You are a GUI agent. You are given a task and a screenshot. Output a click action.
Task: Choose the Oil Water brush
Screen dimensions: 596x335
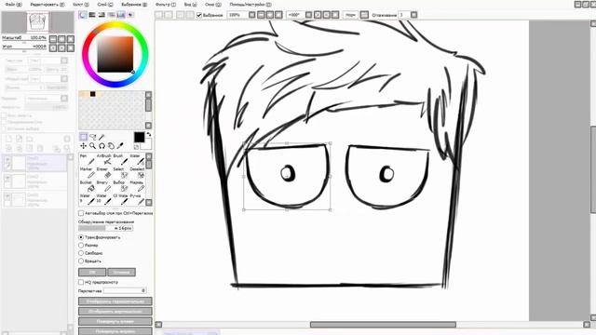120,199
